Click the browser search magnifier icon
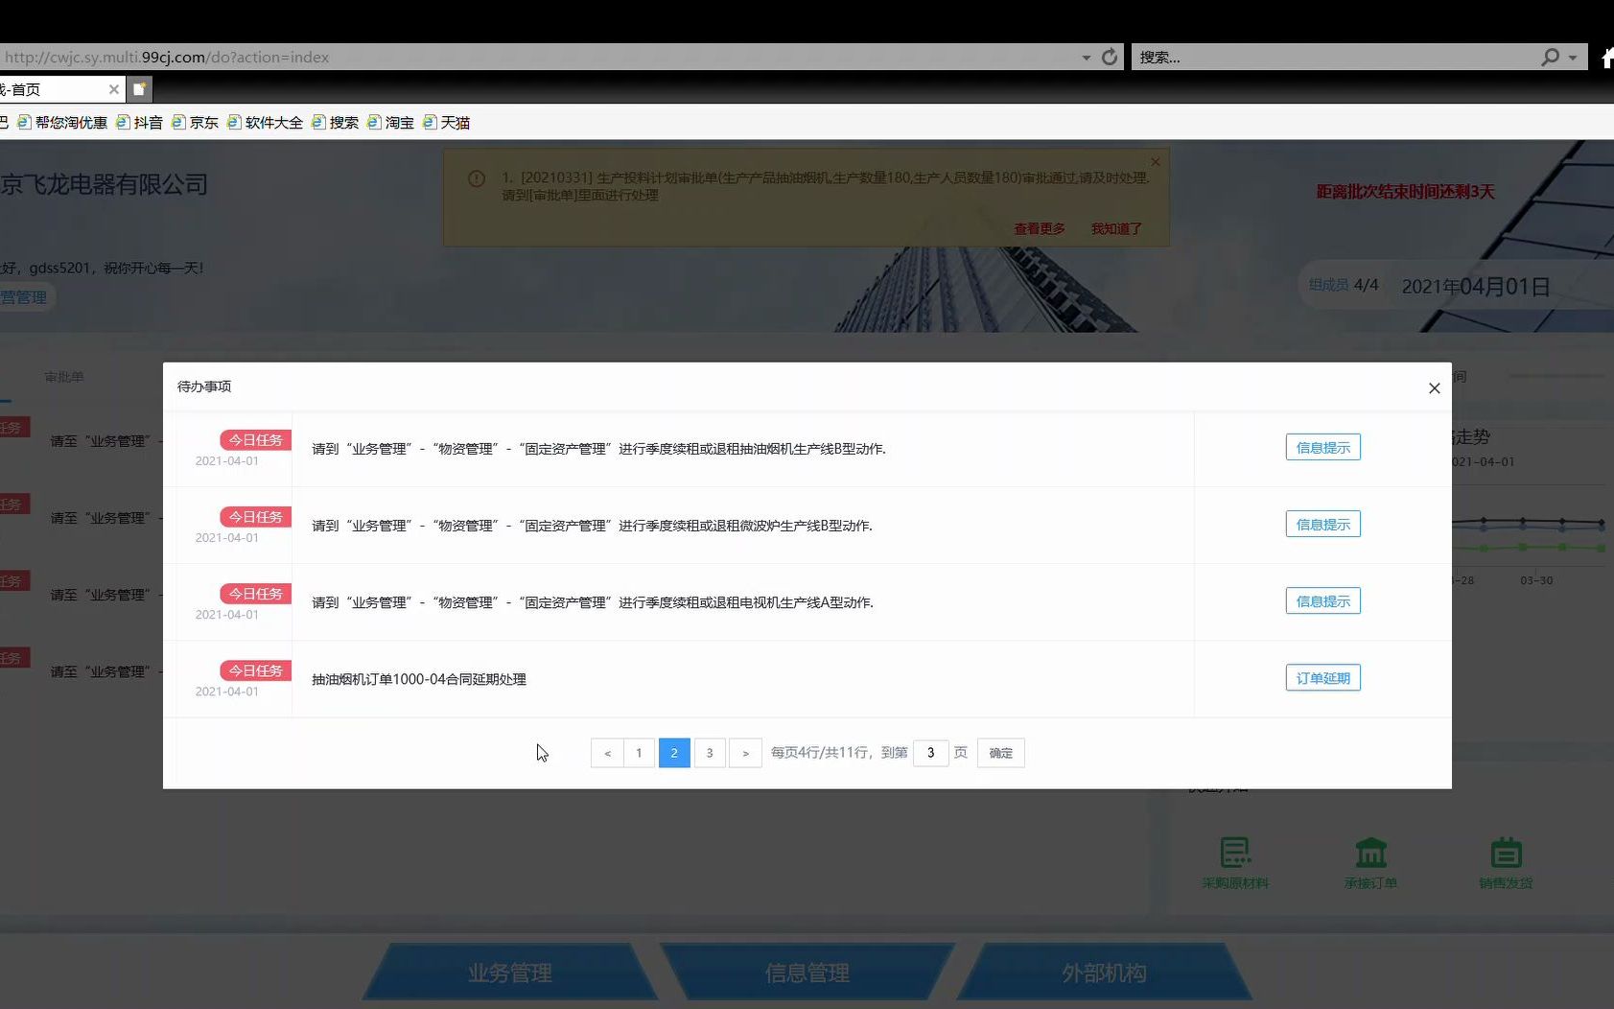Image resolution: width=1614 pixels, height=1009 pixels. coord(1550,57)
